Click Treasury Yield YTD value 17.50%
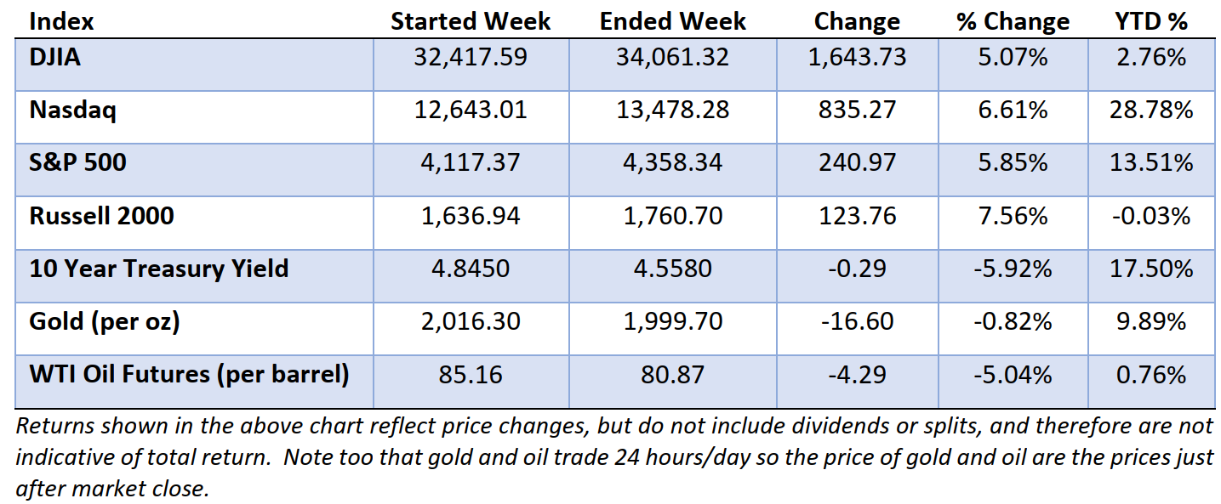The height and width of the screenshot is (504, 1221). 1150,269
